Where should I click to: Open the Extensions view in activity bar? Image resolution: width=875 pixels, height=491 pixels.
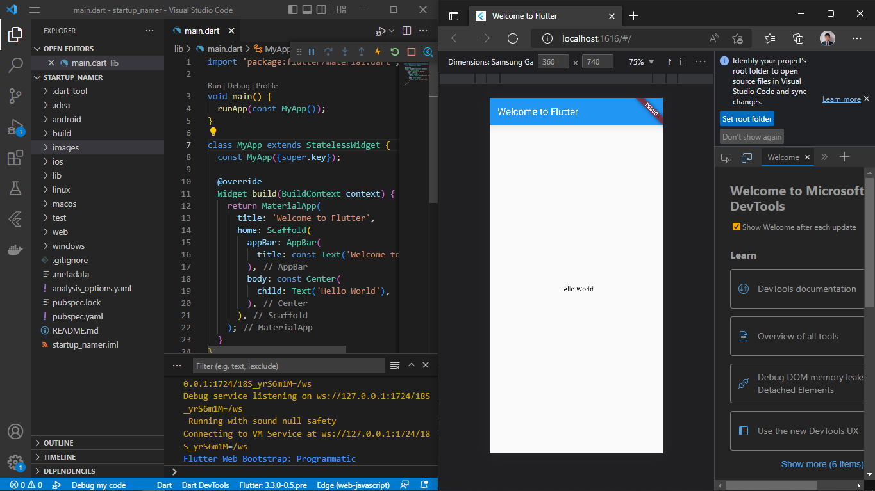[15, 157]
